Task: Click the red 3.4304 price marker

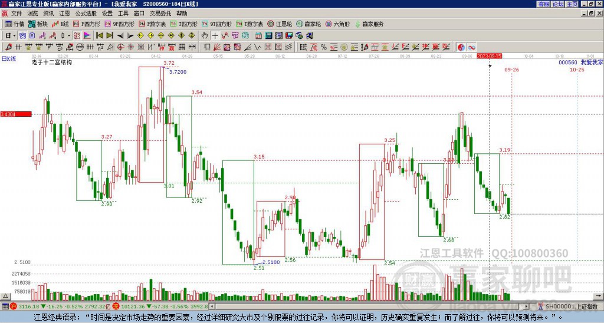Action: [x=16, y=114]
